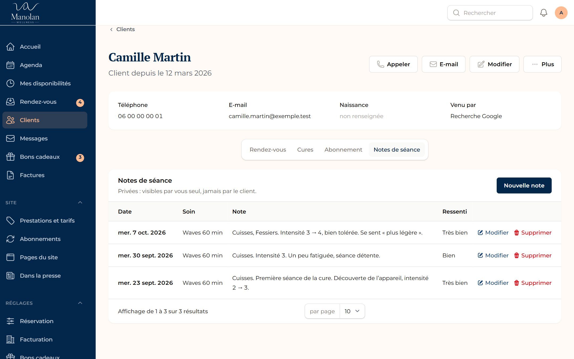Create a Nouvelle note
Image resolution: width=574 pixels, height=359 pixels.
(x=524, y=185)
